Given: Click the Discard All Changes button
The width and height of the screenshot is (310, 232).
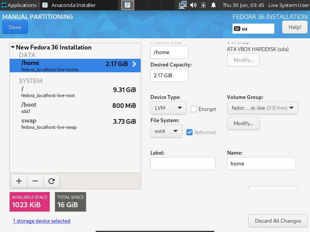Looking at the screenshot, I should [278, 221].
